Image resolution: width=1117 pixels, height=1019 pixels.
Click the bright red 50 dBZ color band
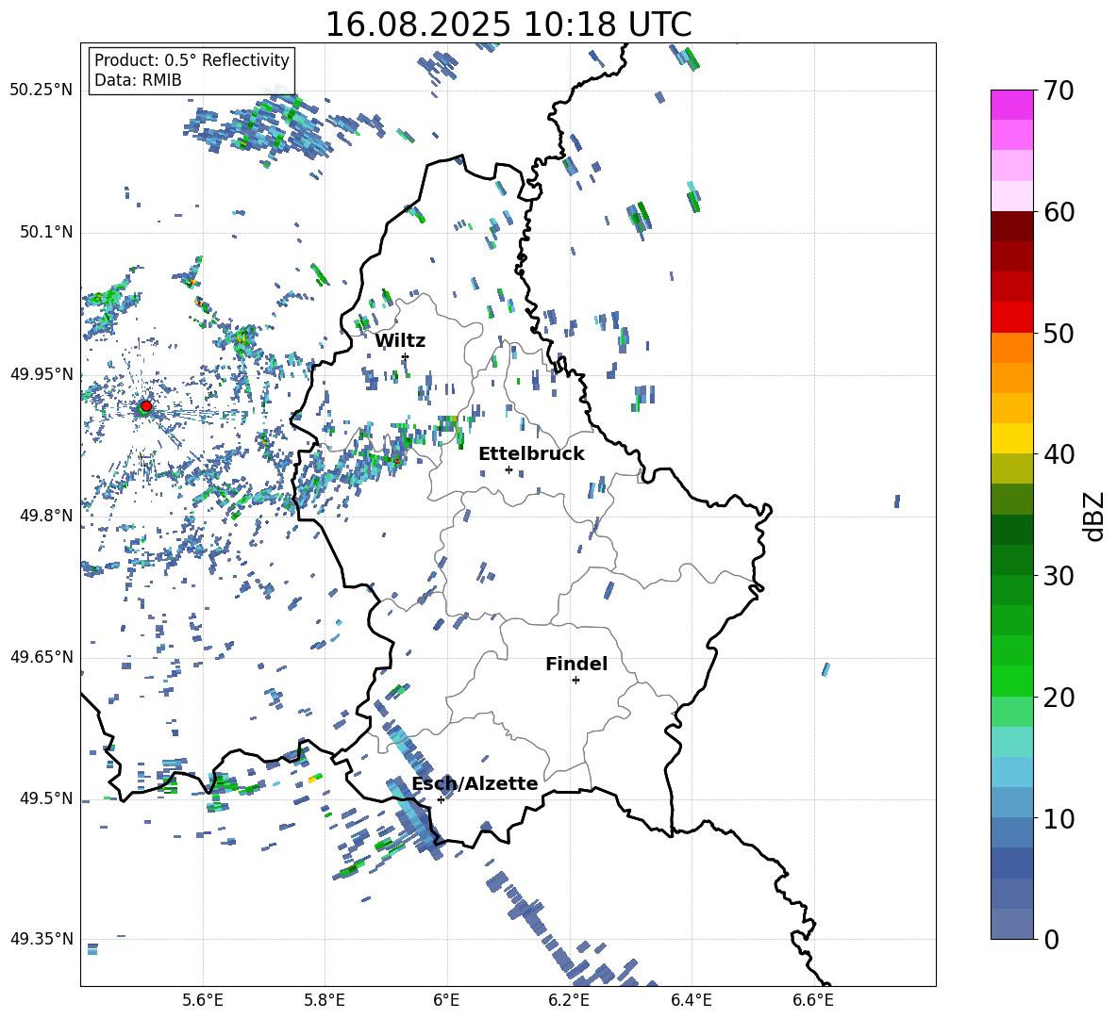(x=1011, y=318)
